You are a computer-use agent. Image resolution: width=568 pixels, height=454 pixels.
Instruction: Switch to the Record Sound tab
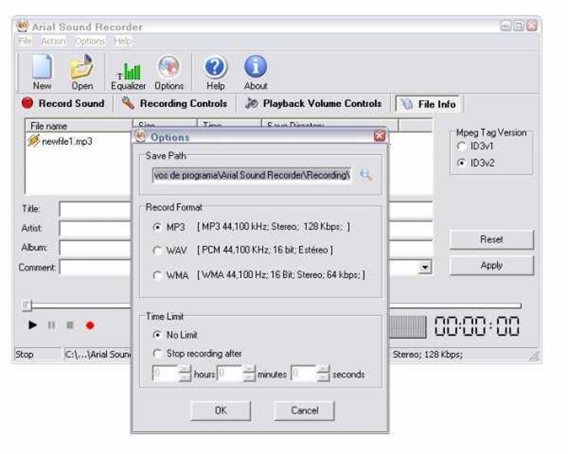[x=63, y=103]
